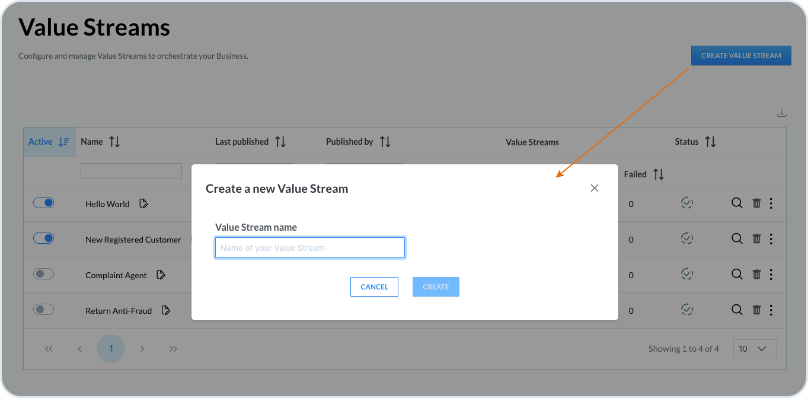Click the download icon above the table
Screen dimensions: 808x398
pos(781,113)
